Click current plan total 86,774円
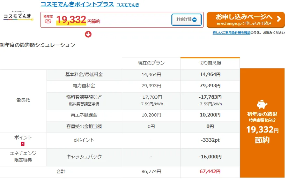This screenshot has width=288, height=180. [151, 172]
